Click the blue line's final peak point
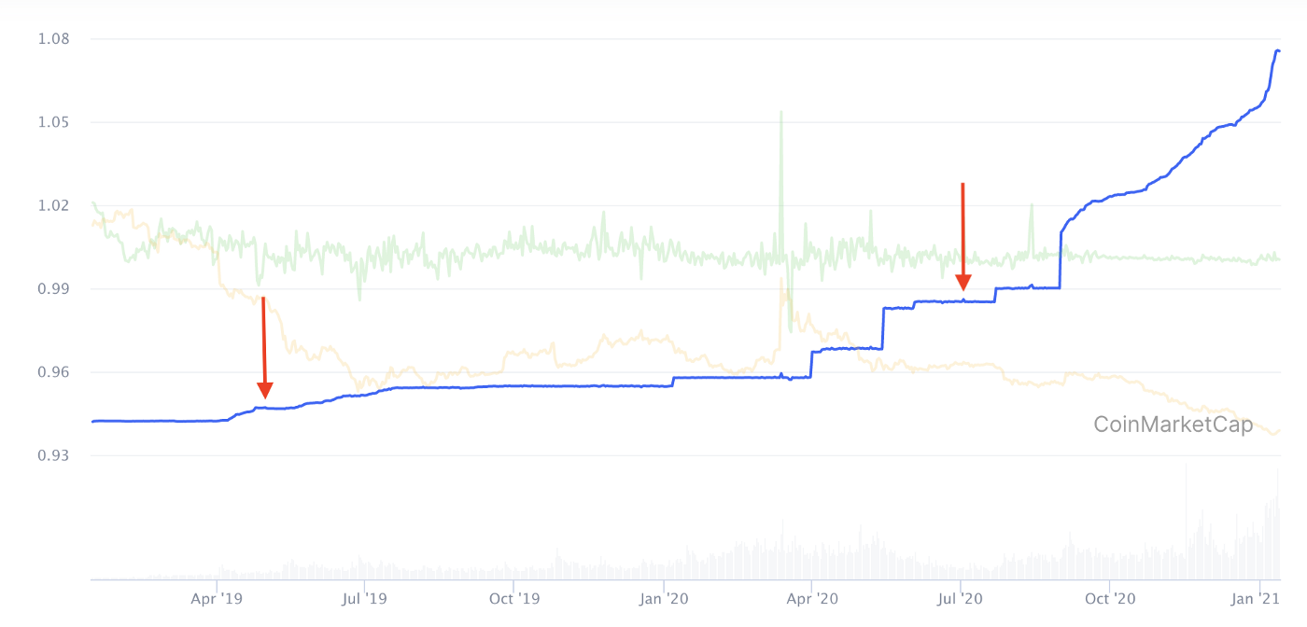1307x627 pixels. [1277, 50]
